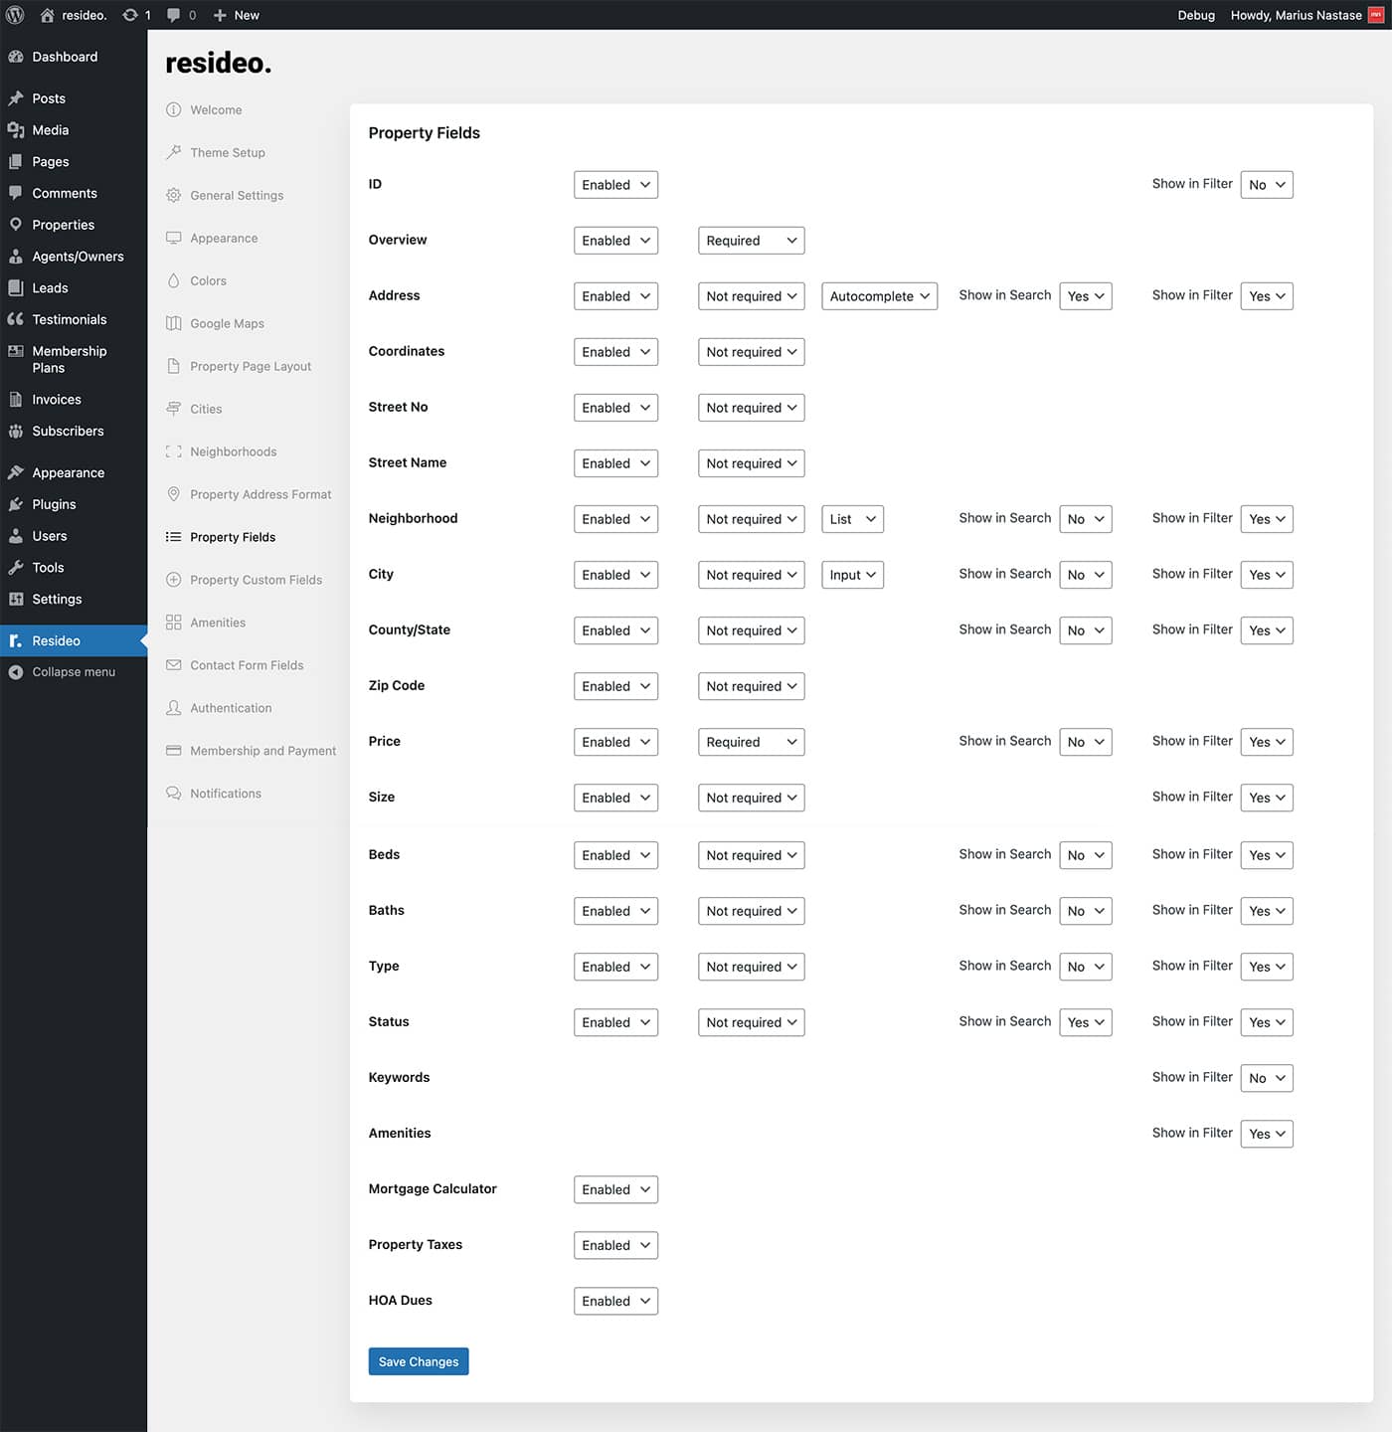
Task: Click the user avatar in admin bar
Action: click(1375, 15)
